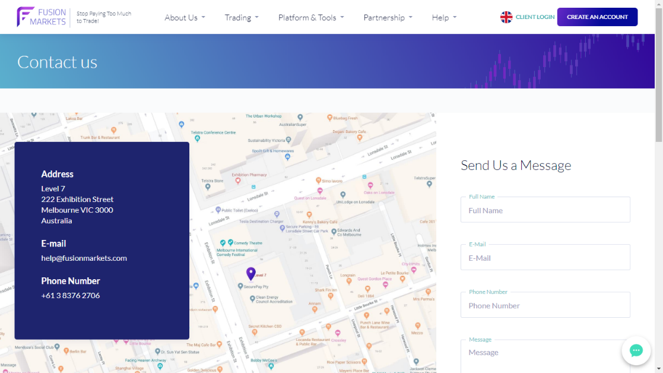Image resolution: width=663 pixels, height=373 pixels.
Task: Click the Kenny's Bakery Cafe marker
Action: point(309,215)
